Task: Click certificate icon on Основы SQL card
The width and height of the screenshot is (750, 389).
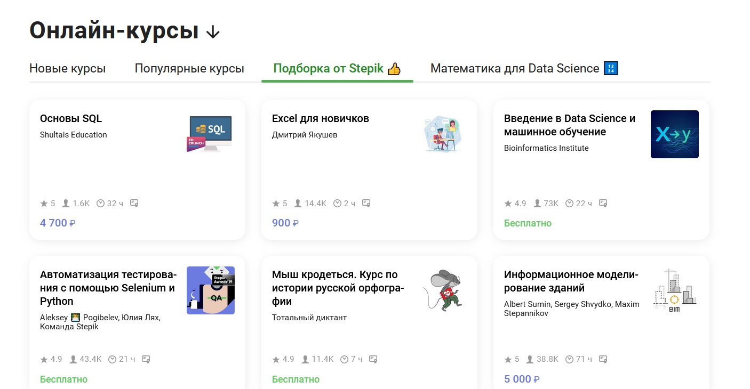Action: 134,203
